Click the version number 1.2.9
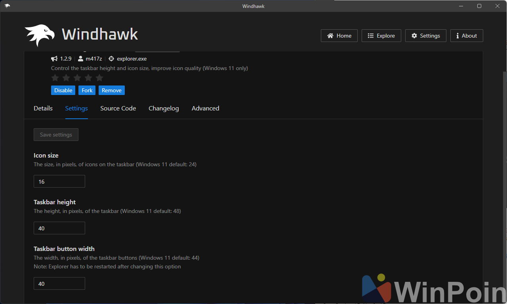This screenshot has height=304, width=507. click(66, 59)
